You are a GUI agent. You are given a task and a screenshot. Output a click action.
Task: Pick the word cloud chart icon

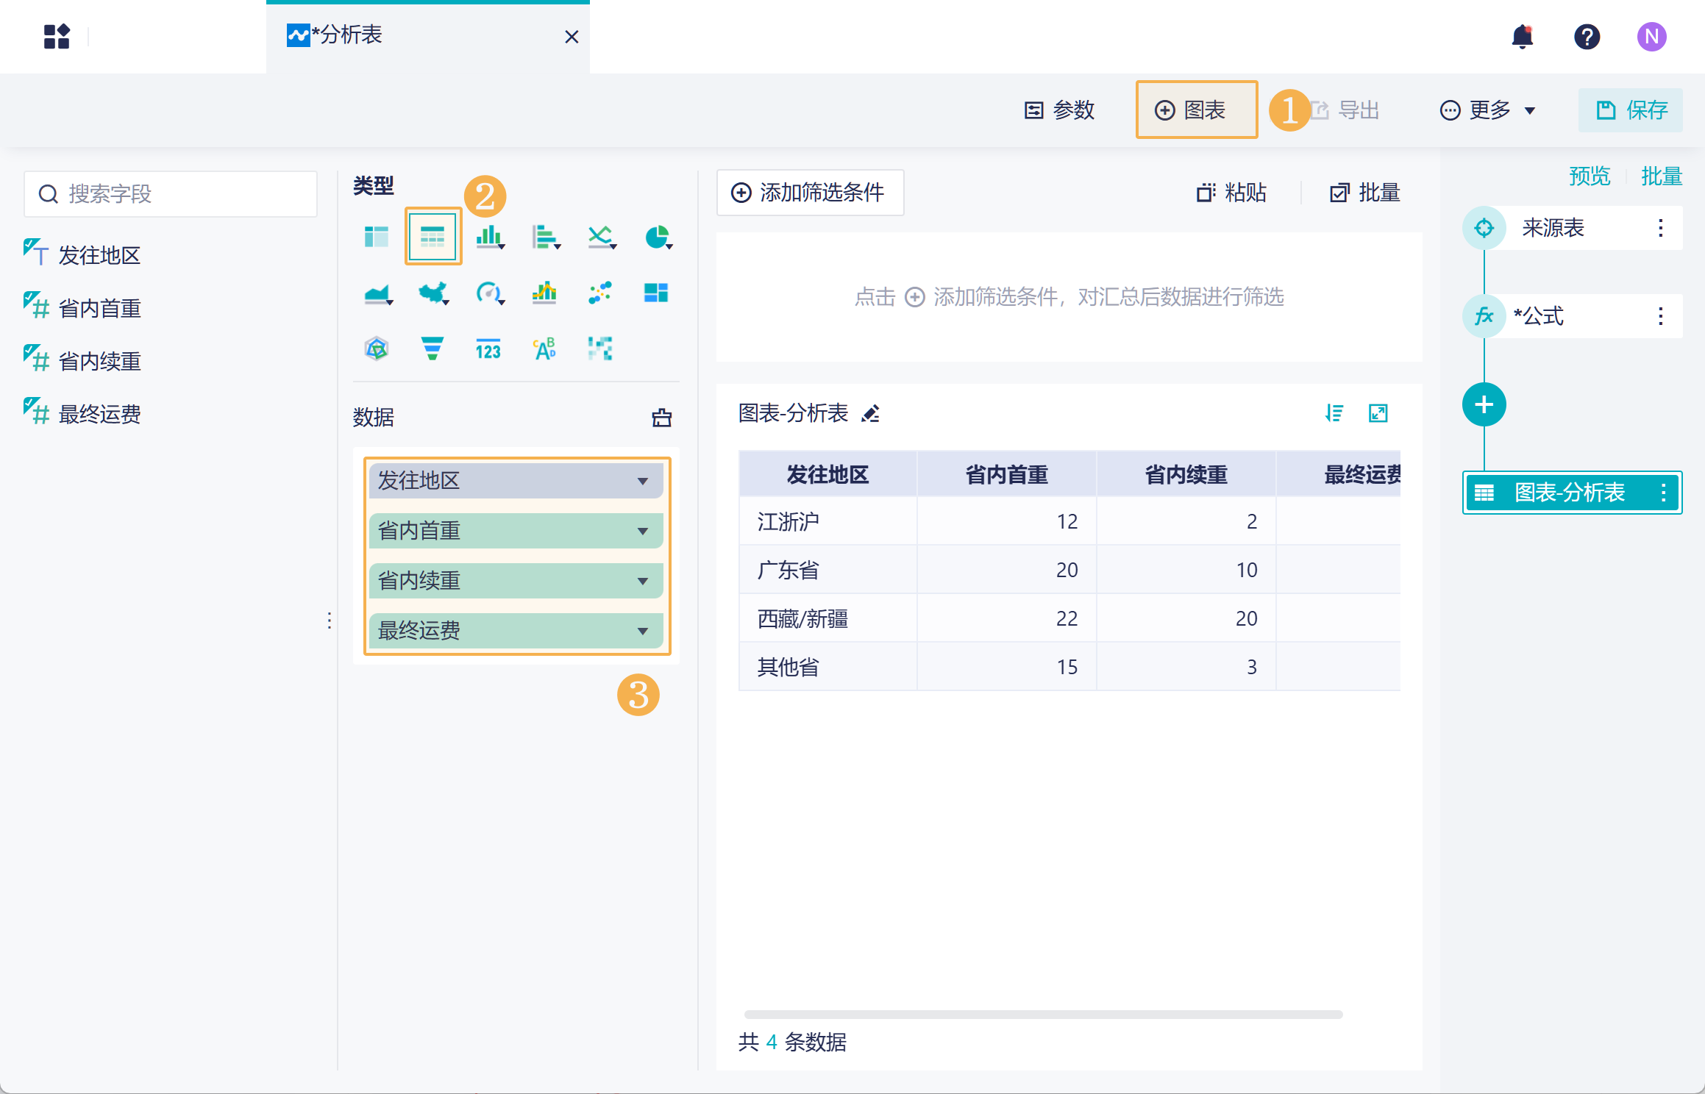pos(544,348)
